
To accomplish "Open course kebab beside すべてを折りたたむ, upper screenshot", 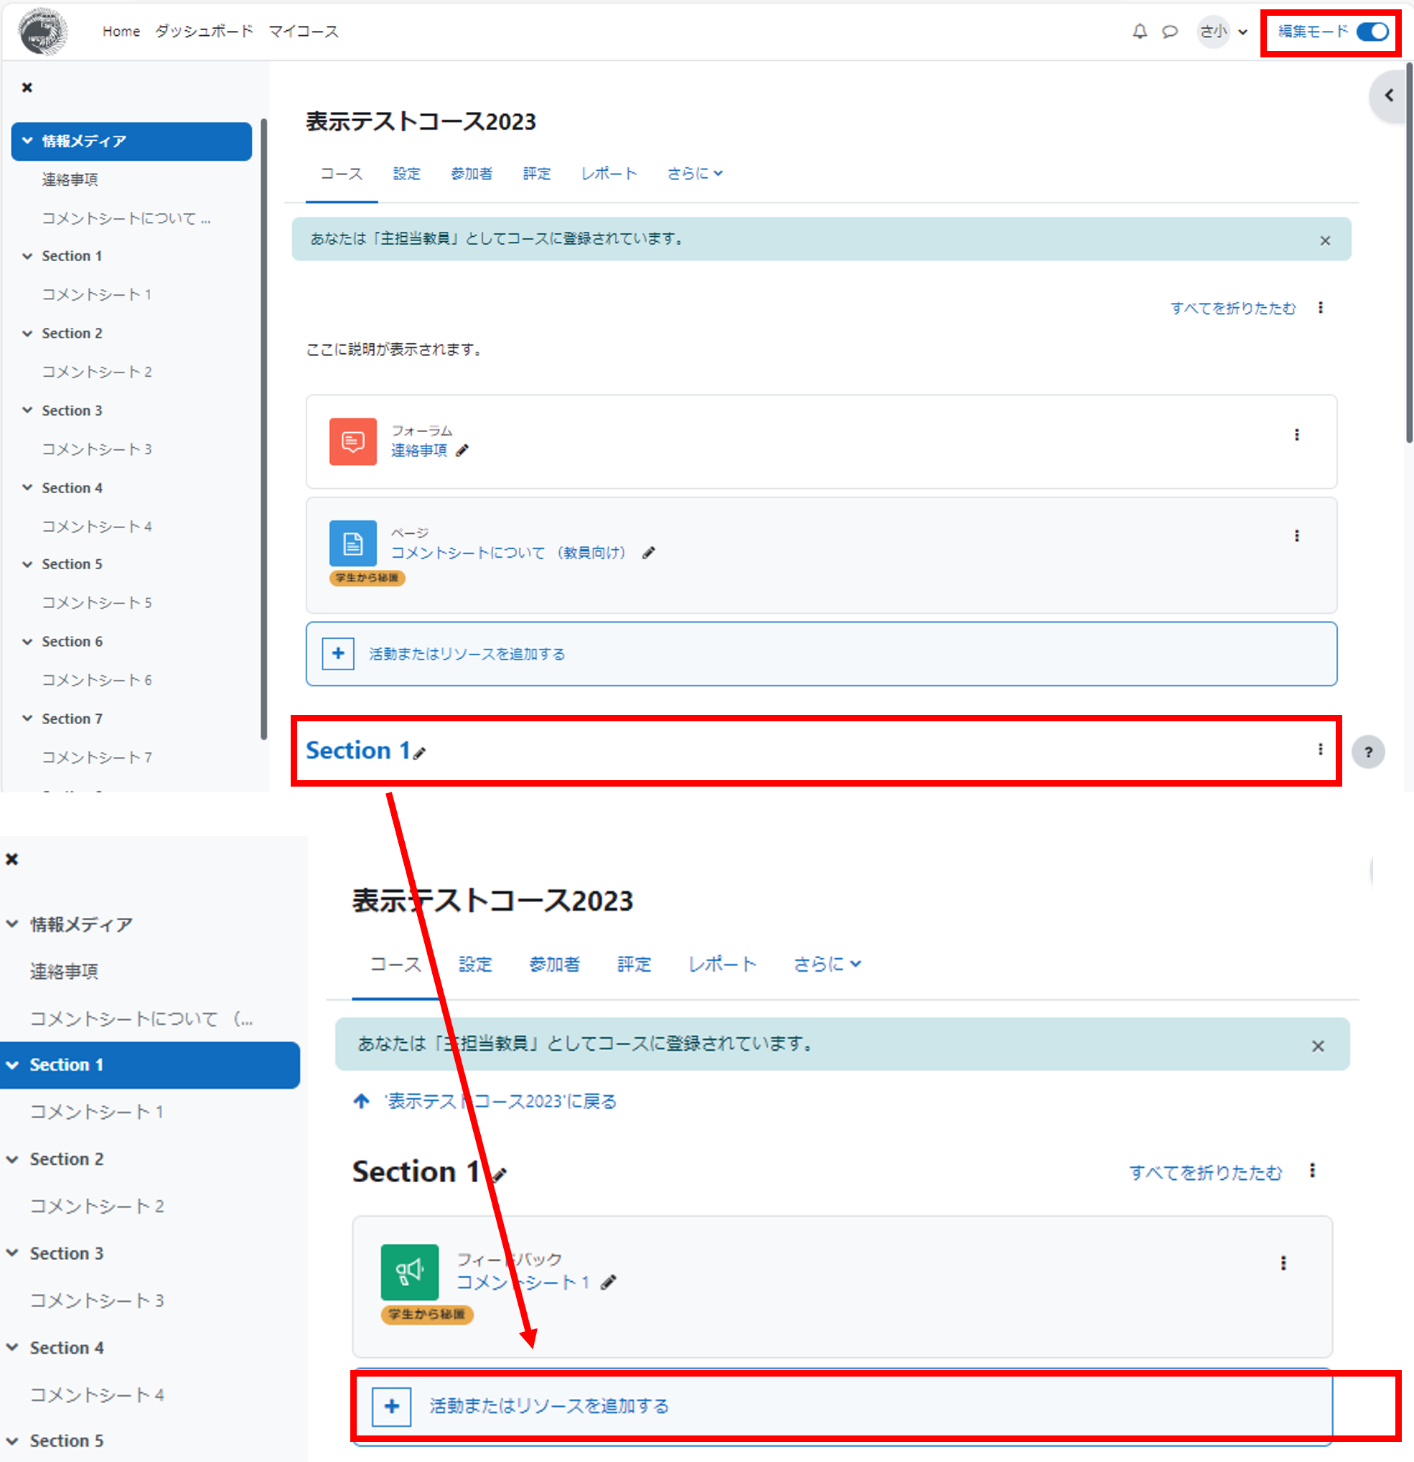I will pyautogui.click(x=1320, y=308).
